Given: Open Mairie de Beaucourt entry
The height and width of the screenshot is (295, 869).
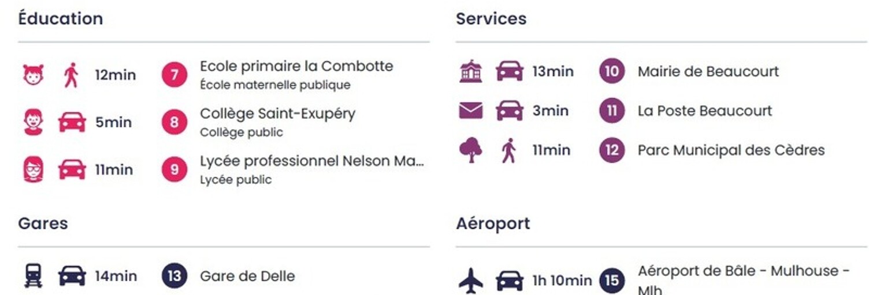Looking at the screenshot, I should click(x=708, y=71).
